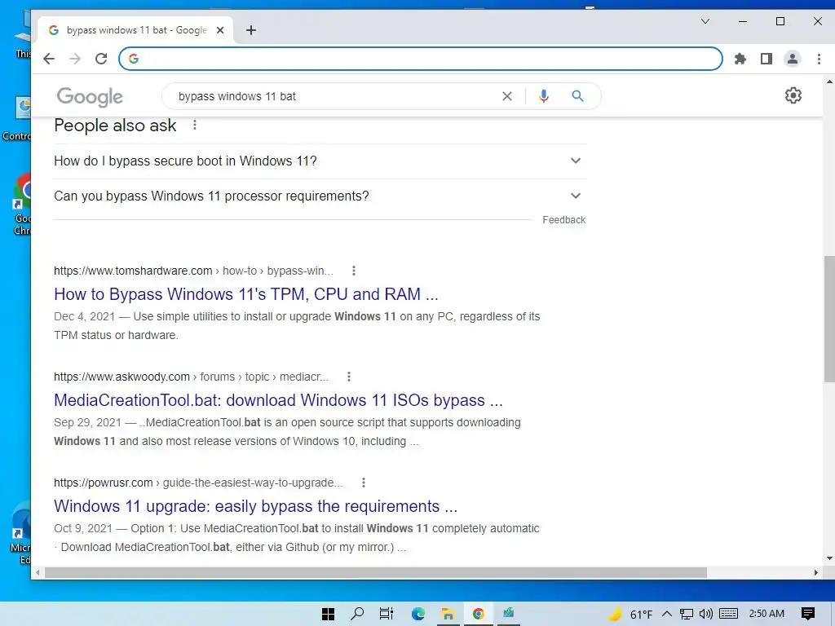Open the Windows Start menu

[x=328, y=614]
